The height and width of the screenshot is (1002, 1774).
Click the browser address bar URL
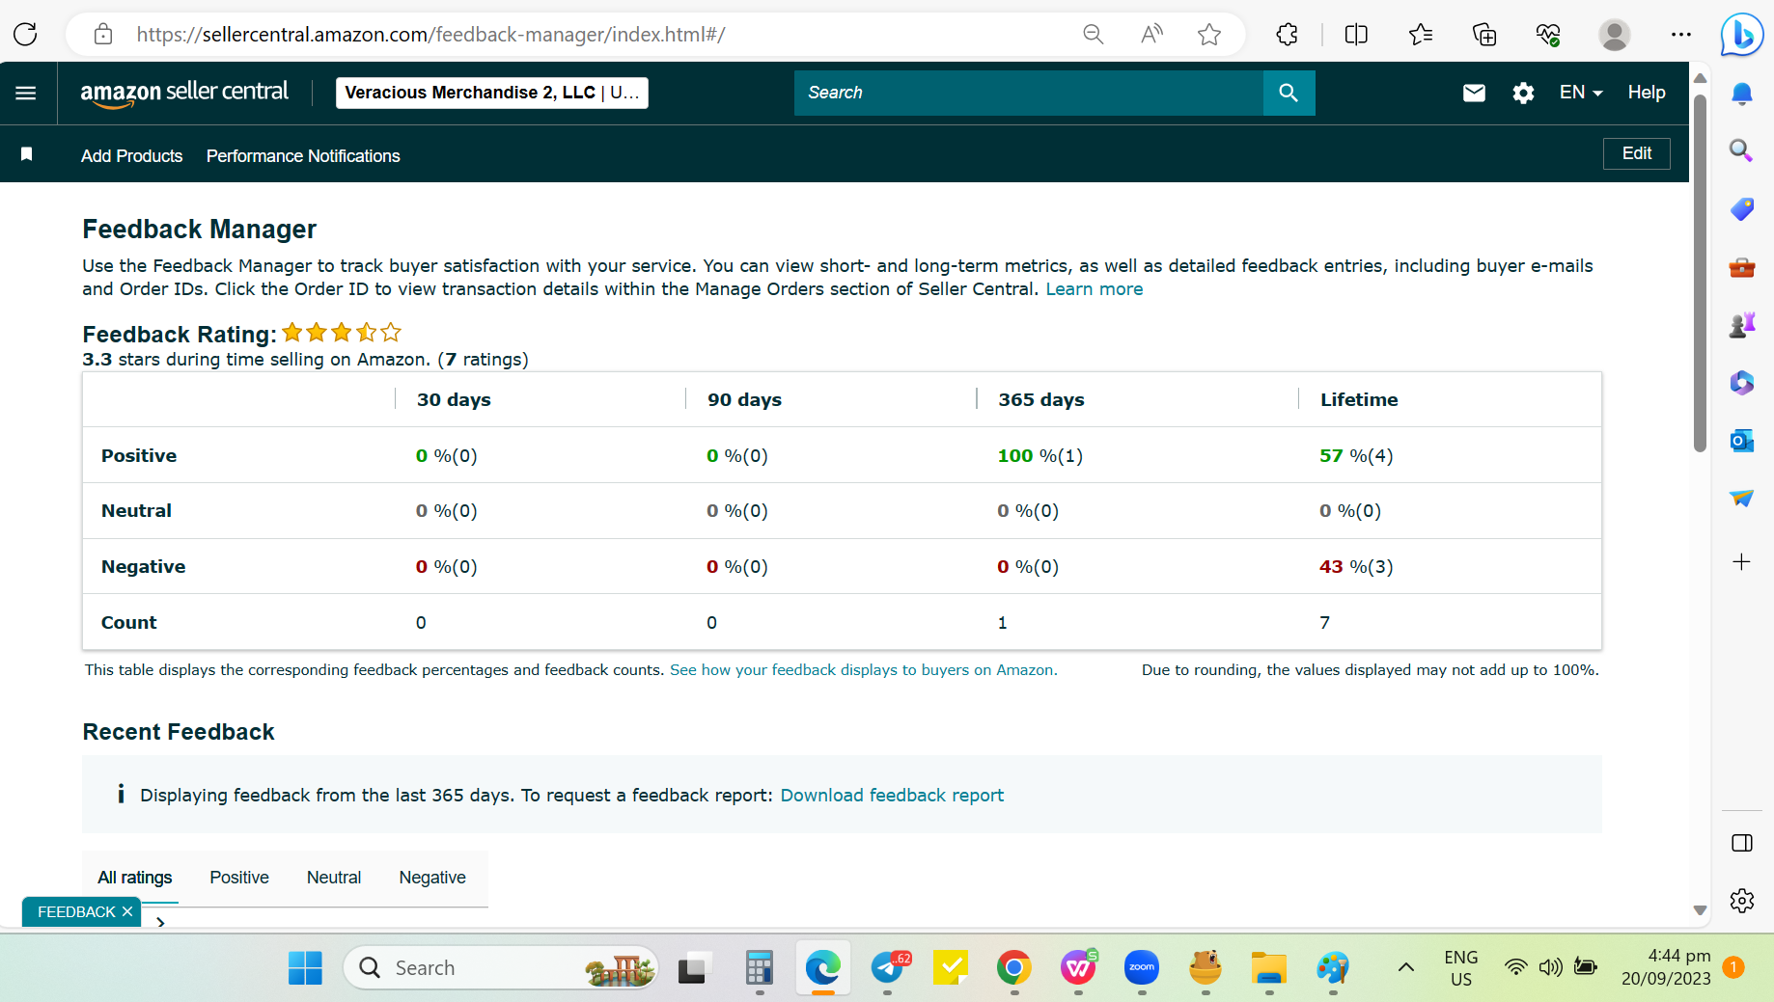pyautogui.click(x=430, y=35)
